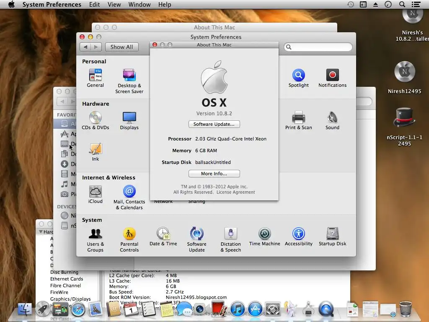Open the Ink preference pane
429x322 pixels.
[95, 152]
